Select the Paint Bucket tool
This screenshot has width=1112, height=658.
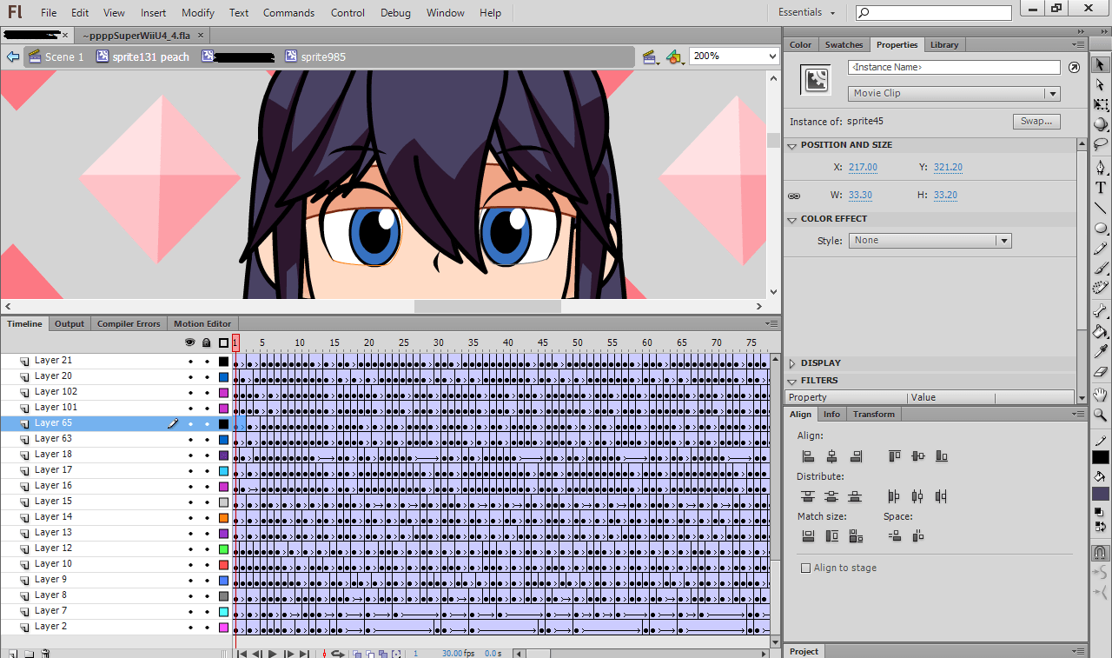tap(1100, 330)
